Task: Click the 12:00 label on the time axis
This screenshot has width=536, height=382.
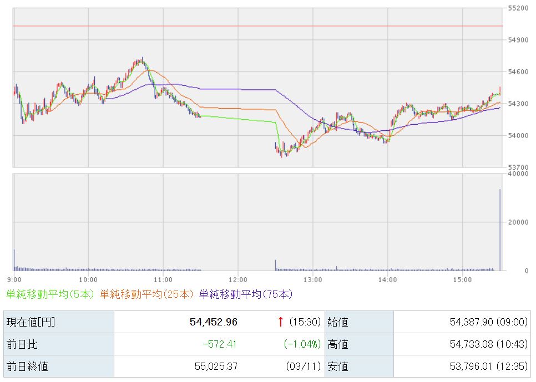Action: pyautogui.click(x=237, y=279)
